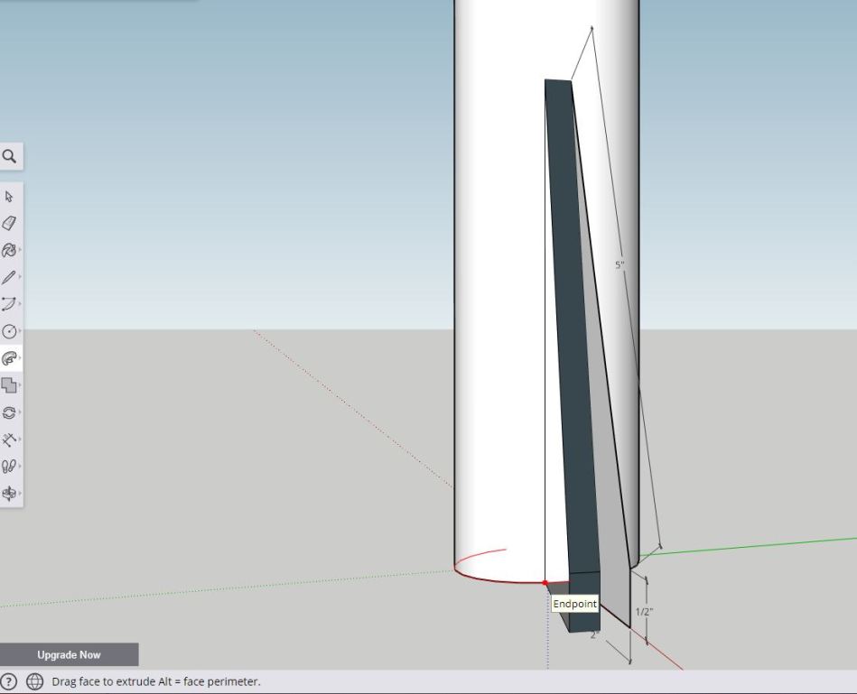The width and height of the screenshot is (857, 694).
Task: Select the arrow Select tool
Action: tap(10, 196)
